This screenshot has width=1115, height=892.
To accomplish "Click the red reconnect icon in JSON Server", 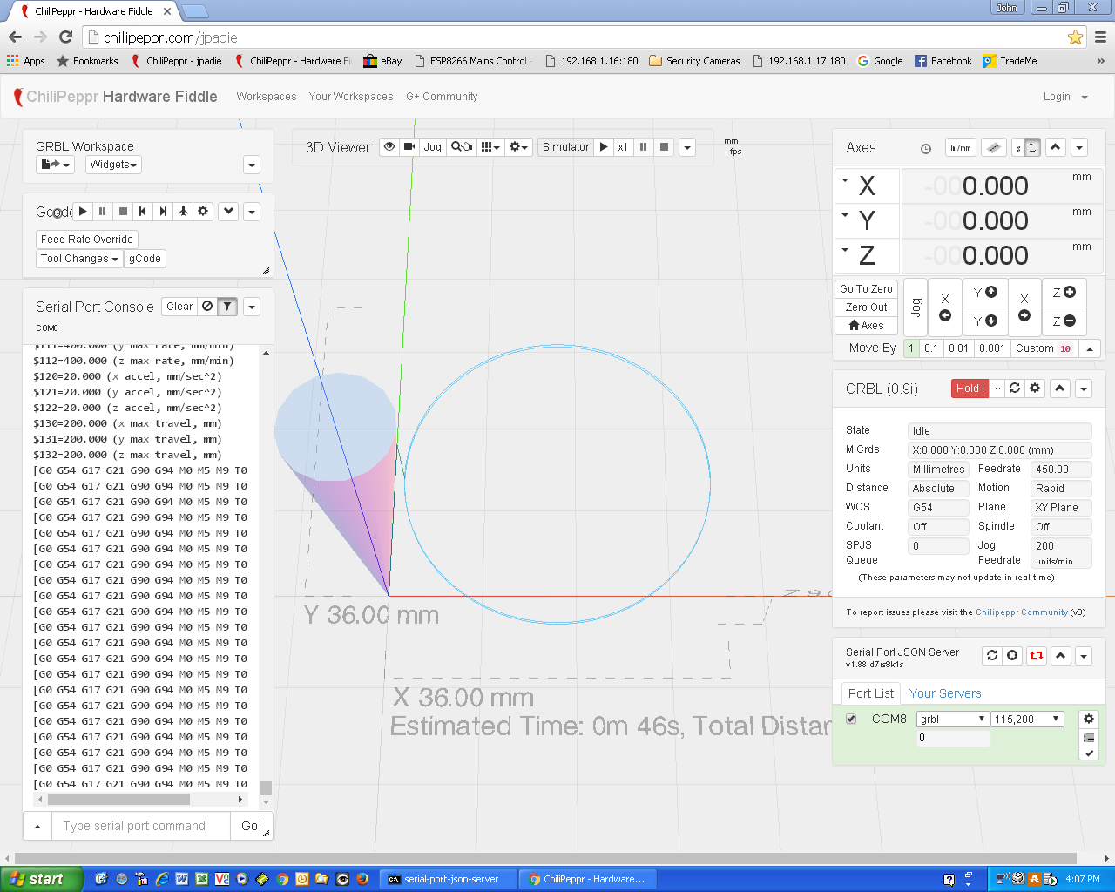I will [1036, 656].
